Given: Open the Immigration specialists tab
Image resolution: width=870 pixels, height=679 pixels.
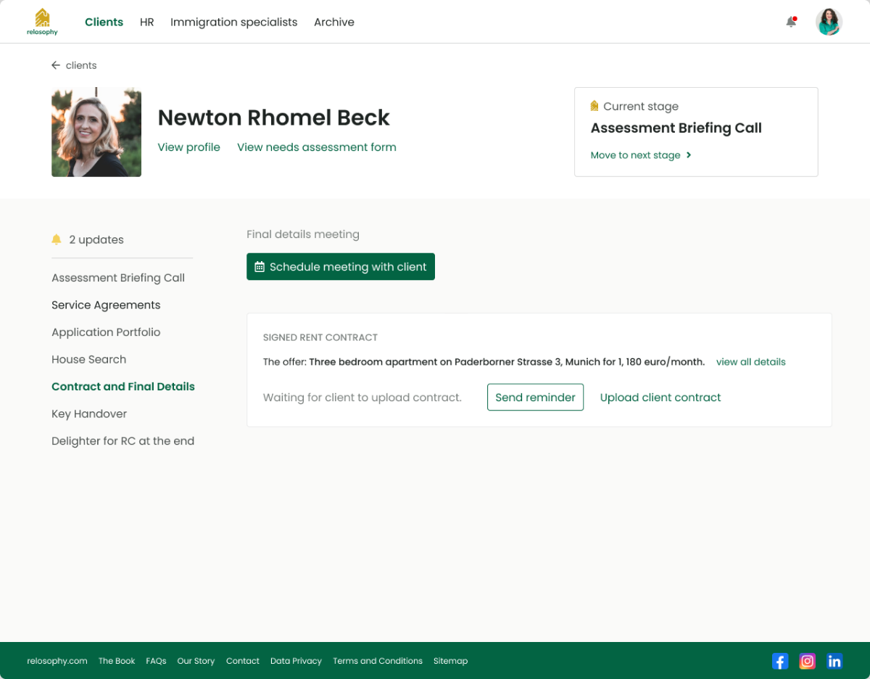Looking at the screenshot, I should click(x=233, y=22).
